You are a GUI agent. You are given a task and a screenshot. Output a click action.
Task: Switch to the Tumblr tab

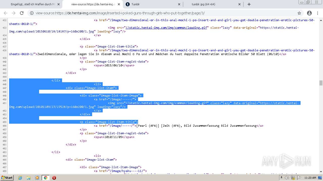[x=153, y=4]
